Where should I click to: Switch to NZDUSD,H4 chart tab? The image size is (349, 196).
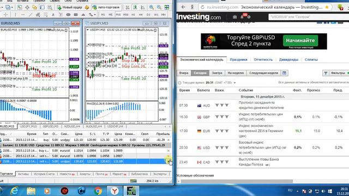pyautogui.click(x=72, y=126)
